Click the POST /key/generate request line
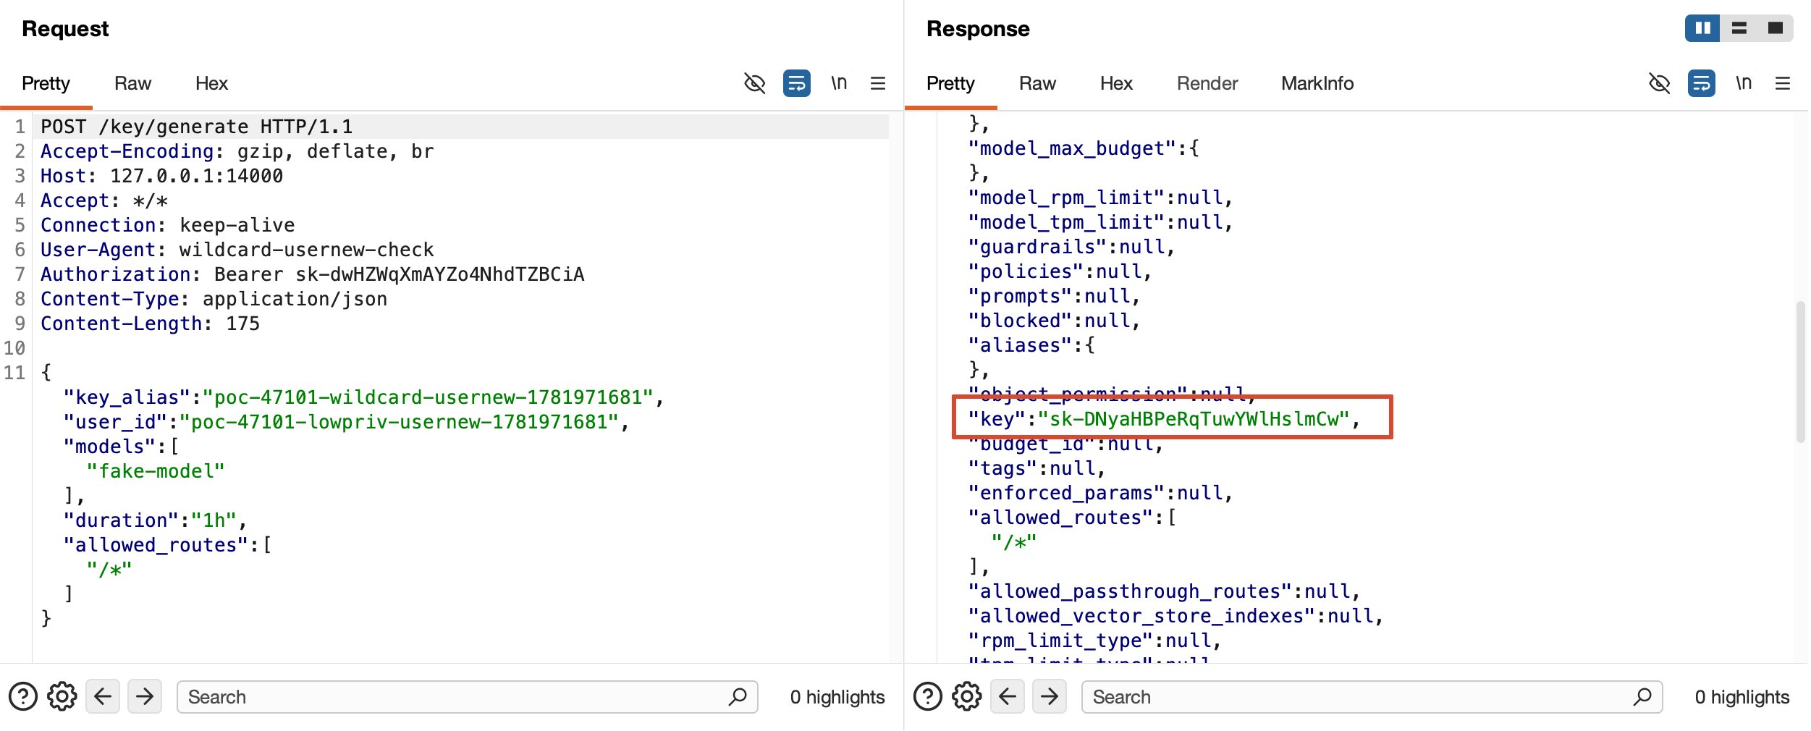Screen dimensions: 1811x731 pos(197,127)
